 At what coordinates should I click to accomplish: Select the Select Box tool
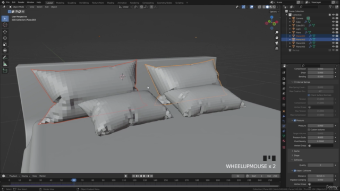(x=5, y=19)
